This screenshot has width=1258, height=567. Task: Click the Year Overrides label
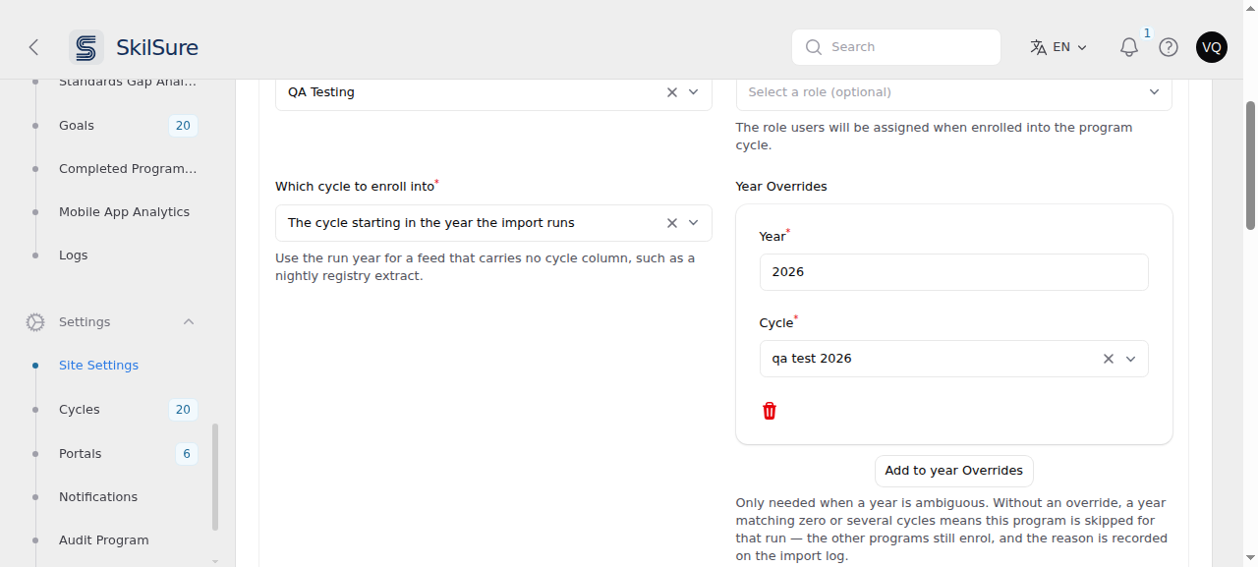point(781,187)
